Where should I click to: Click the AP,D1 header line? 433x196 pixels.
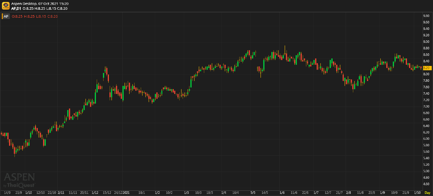click(x=39, y=8)
